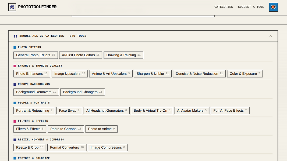Image resolution: width=287 pixels, height=161 pixels.
Task: View Photo to Anime tools
Action: pyautogui.click(x=102, y=129)
